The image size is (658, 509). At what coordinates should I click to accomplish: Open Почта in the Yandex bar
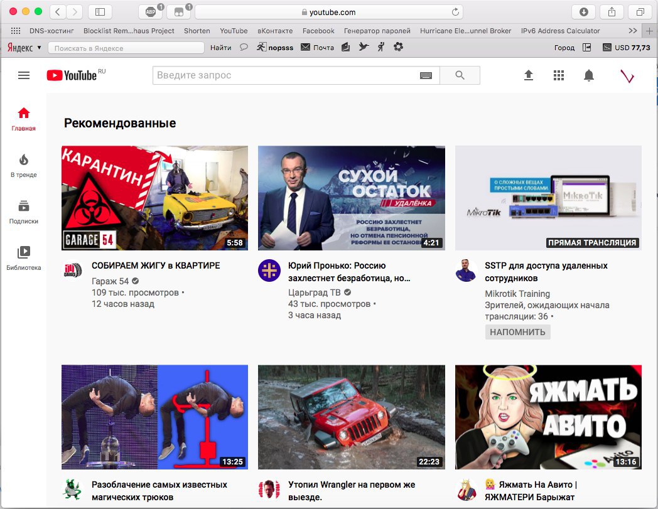pos(318,47)
